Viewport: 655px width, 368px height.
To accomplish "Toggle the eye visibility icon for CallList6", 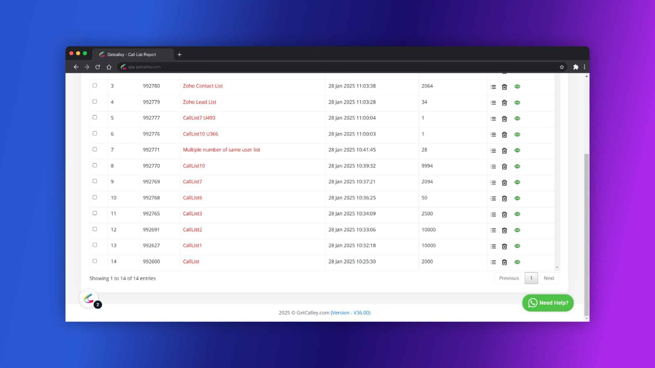I will [x=517, y=198].
